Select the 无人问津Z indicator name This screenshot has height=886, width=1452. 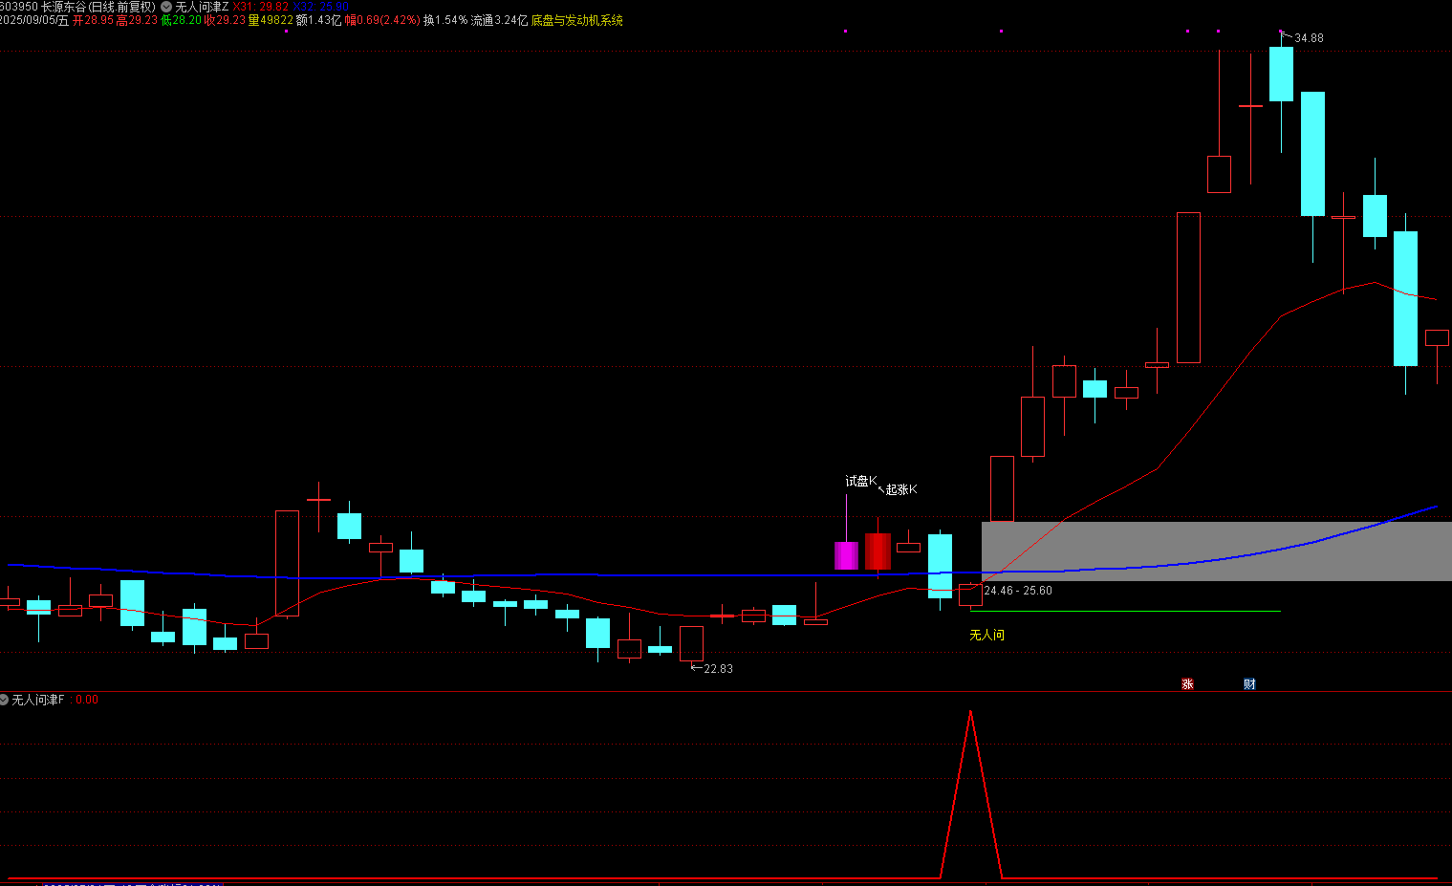tap(202, 7)
